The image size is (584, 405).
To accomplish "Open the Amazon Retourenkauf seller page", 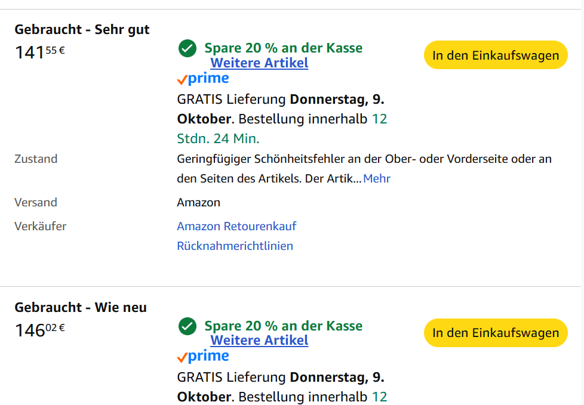I will coord(236,226).
